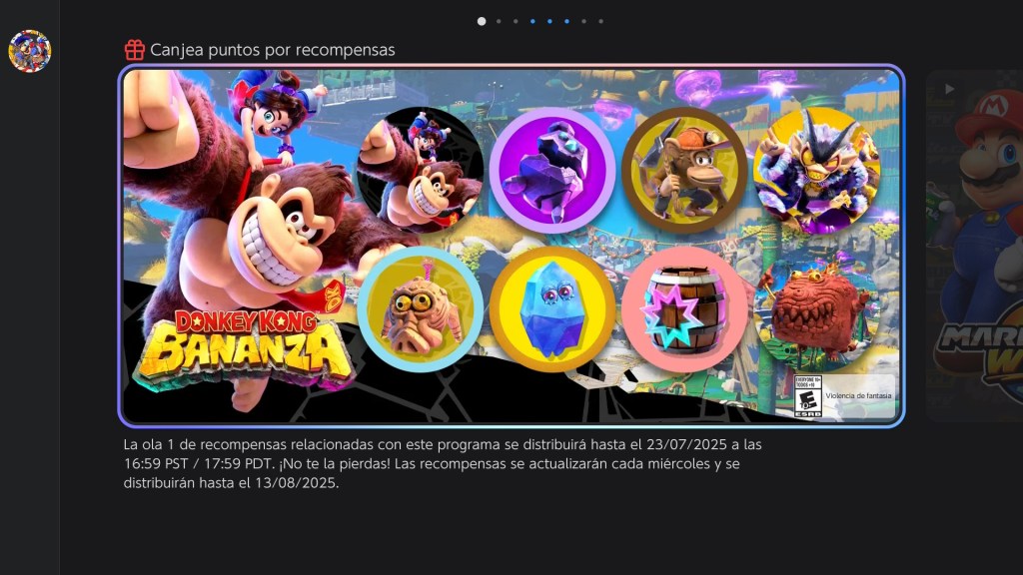Go to the first white page indicator dot
Viewport: 1023px width, 575px height.
[x=482, y=21]
